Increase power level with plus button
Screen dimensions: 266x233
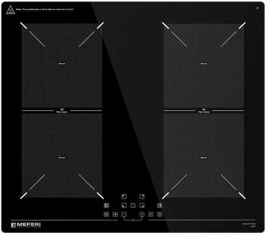click(142, 214)
